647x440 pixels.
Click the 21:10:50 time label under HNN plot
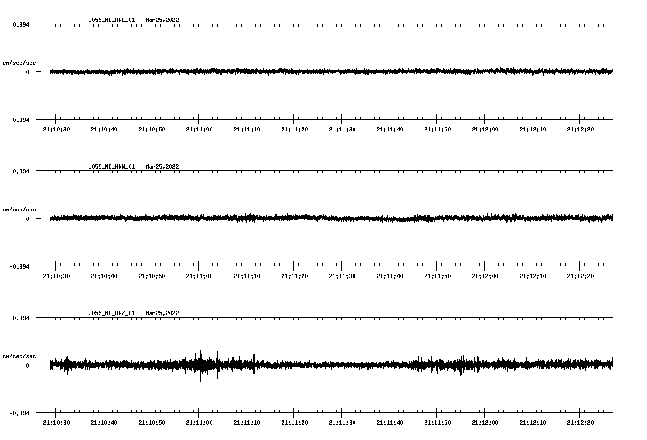coord(152,276)
